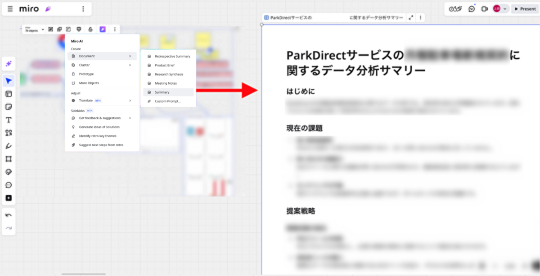The width and height of the screenshot is (540, 276).
Task: Open the hamburger main menu
Action: 10,9
